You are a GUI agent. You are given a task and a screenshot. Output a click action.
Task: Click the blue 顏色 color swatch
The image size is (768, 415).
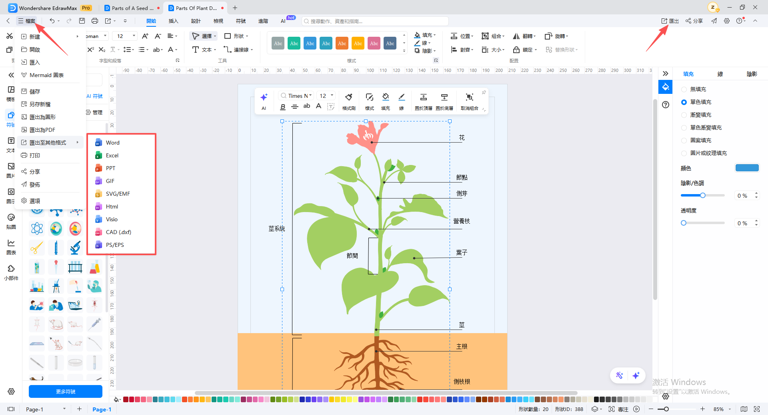click(x=747, y=168)
